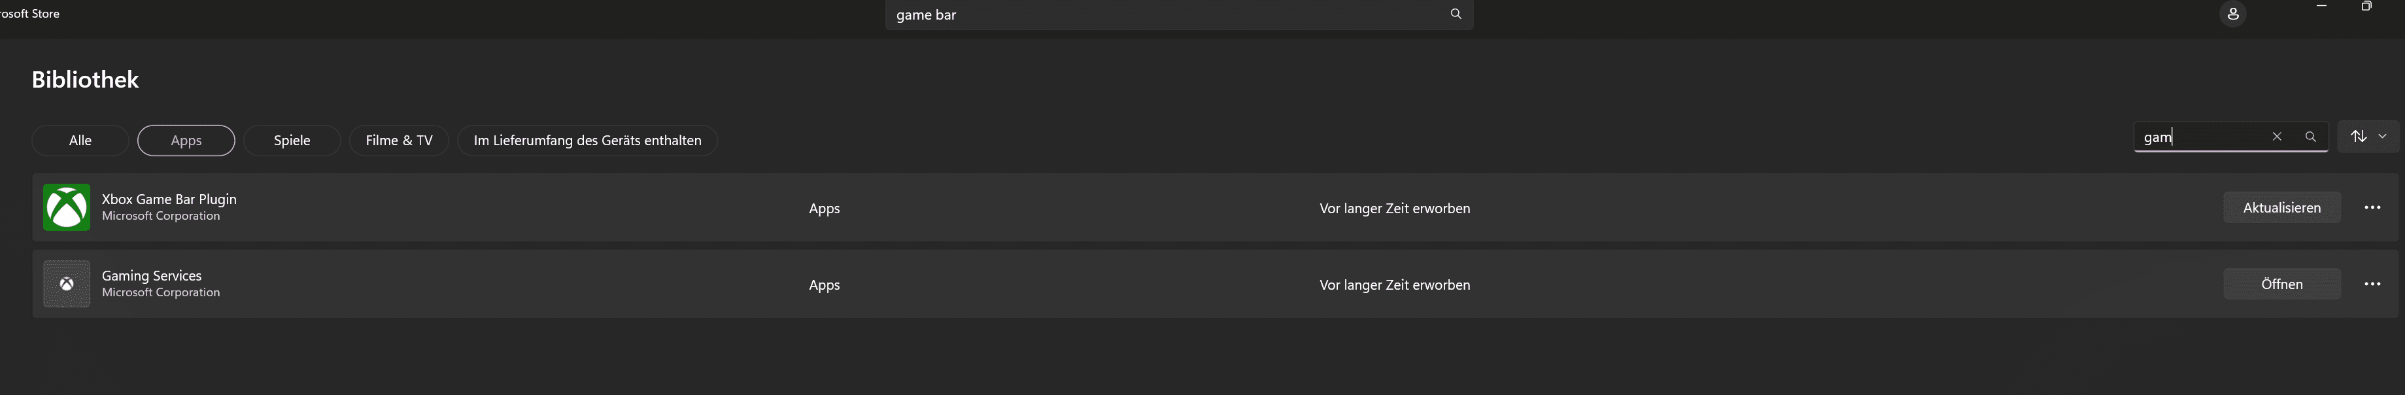2405x395 pixels.
Task: Open more options for Gaming Services
Action: pyautogui.click(x=2372, y=284)
